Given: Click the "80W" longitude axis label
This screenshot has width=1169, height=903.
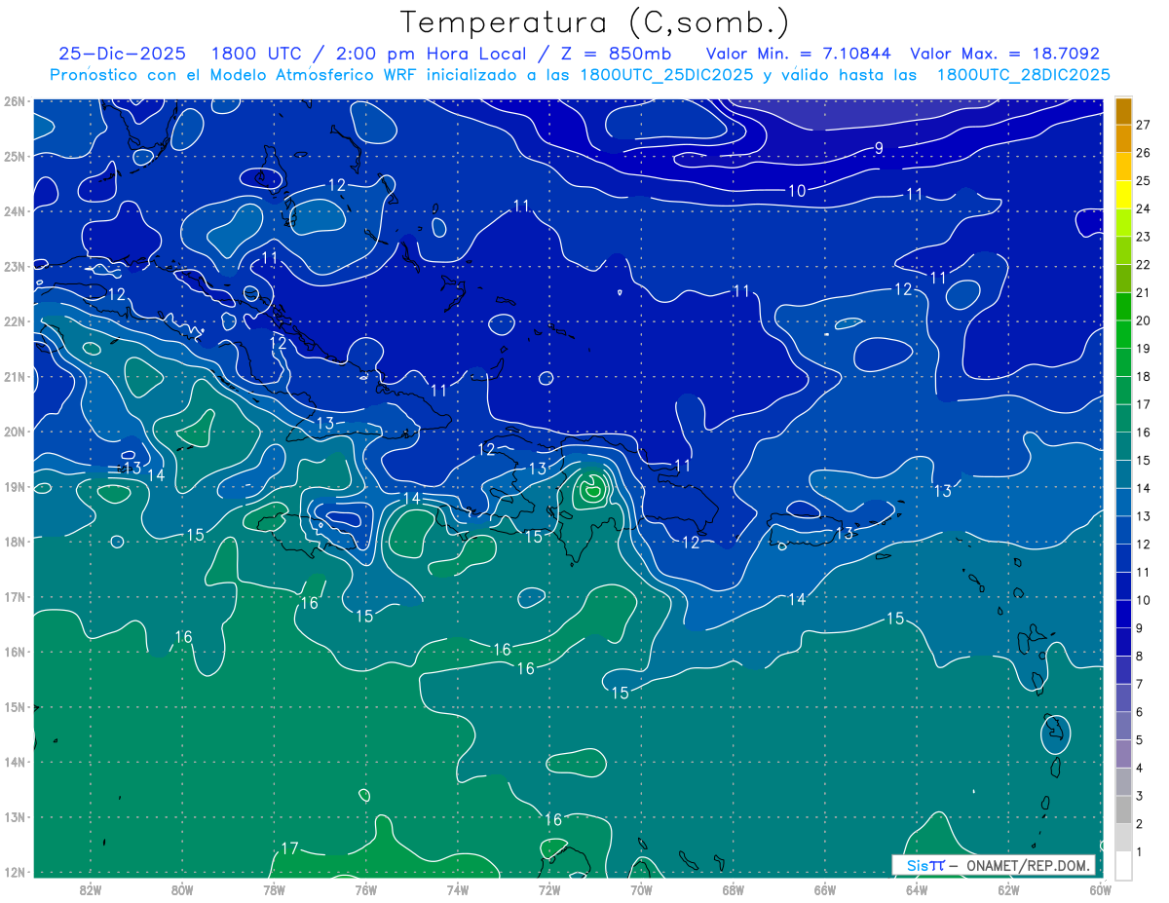Looking at the screenshot, I should coord(182,889).
